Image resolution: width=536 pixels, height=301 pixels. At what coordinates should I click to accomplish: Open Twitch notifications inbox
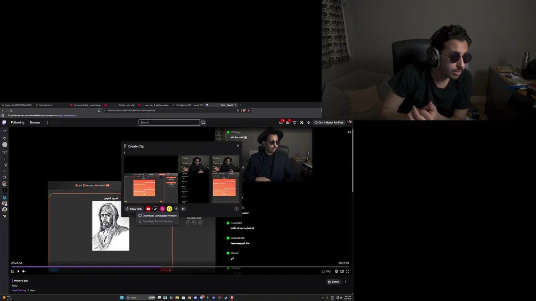coord(288,122)
